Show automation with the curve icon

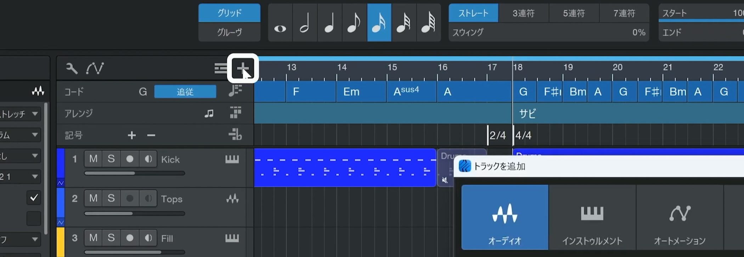pos(95,68)
